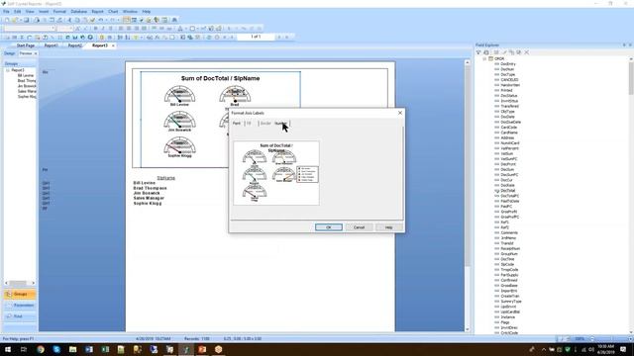Click Help in Format Axis Labels dialog
634x356 pixels.
[388, 227]
